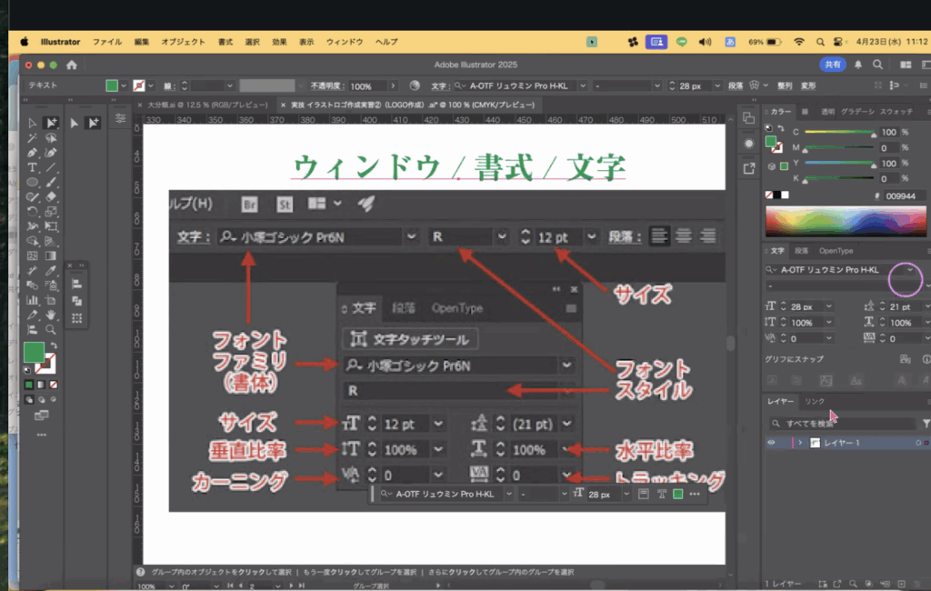Toggle the layer filter funnel icon

[x=926, y=423]
